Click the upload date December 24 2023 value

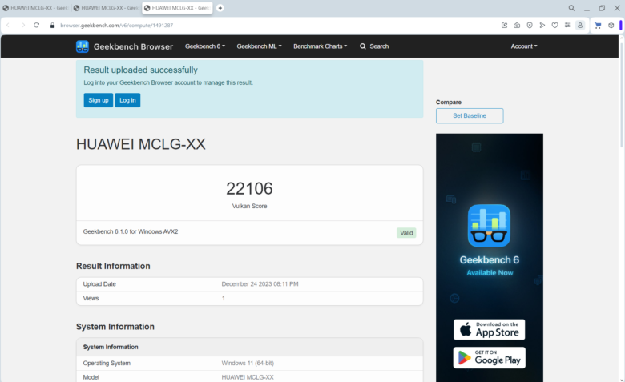tap(260, 284)
